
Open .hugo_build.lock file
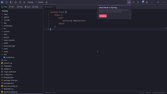(22, 72)
